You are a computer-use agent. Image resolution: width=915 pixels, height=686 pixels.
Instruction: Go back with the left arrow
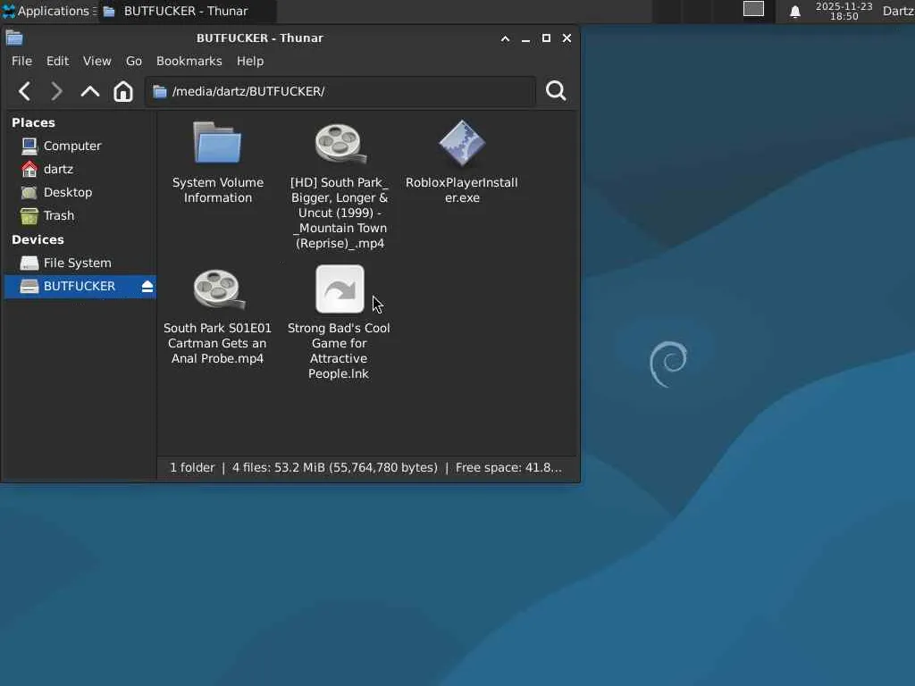coord(24,91)
